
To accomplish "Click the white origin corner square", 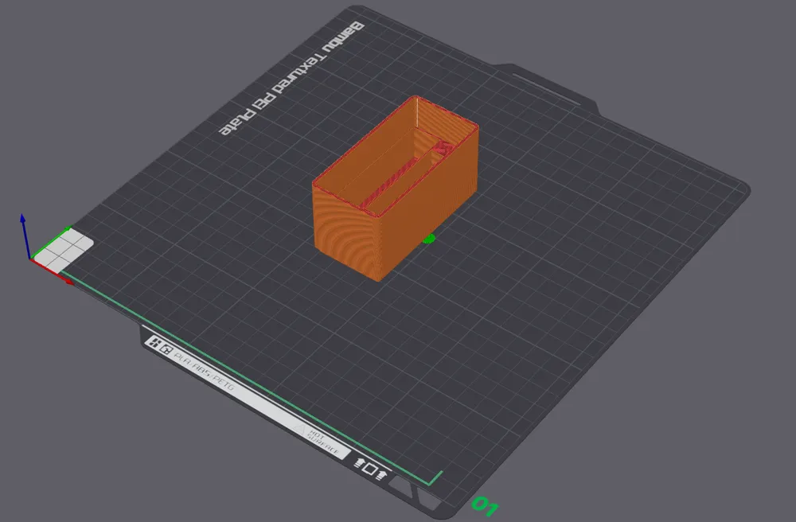I will click(x=65, y=247).
